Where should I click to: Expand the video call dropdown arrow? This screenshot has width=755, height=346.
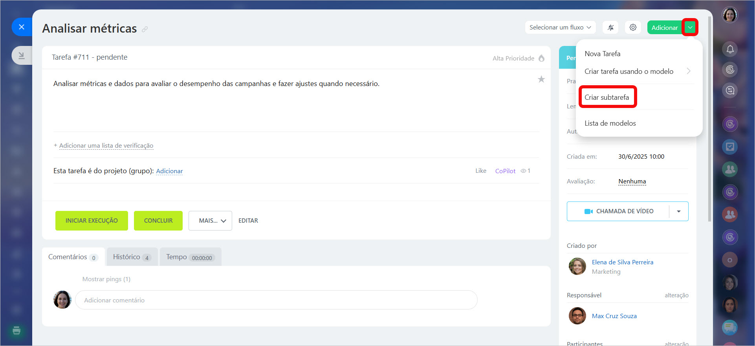coord(679,211)
